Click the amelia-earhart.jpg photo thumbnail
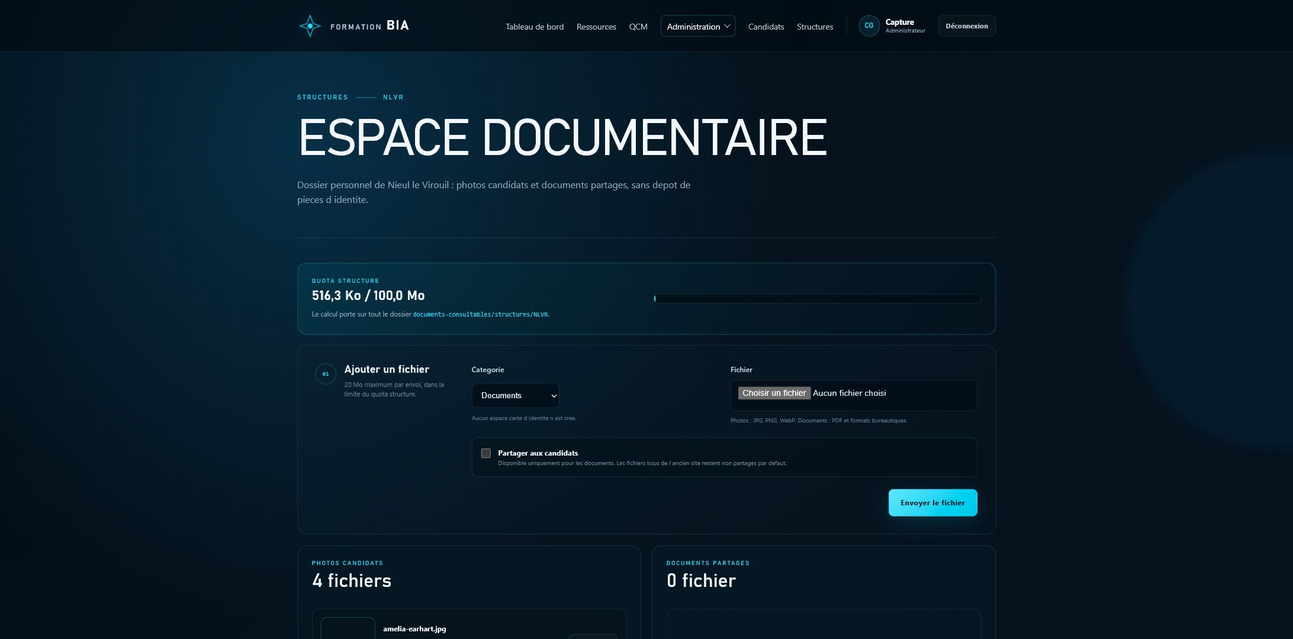The image size is (1293, 639). pyautogui.click(x=348, y=628)
